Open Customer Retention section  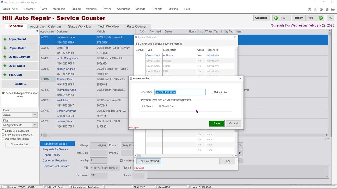(x=55, y=161)
